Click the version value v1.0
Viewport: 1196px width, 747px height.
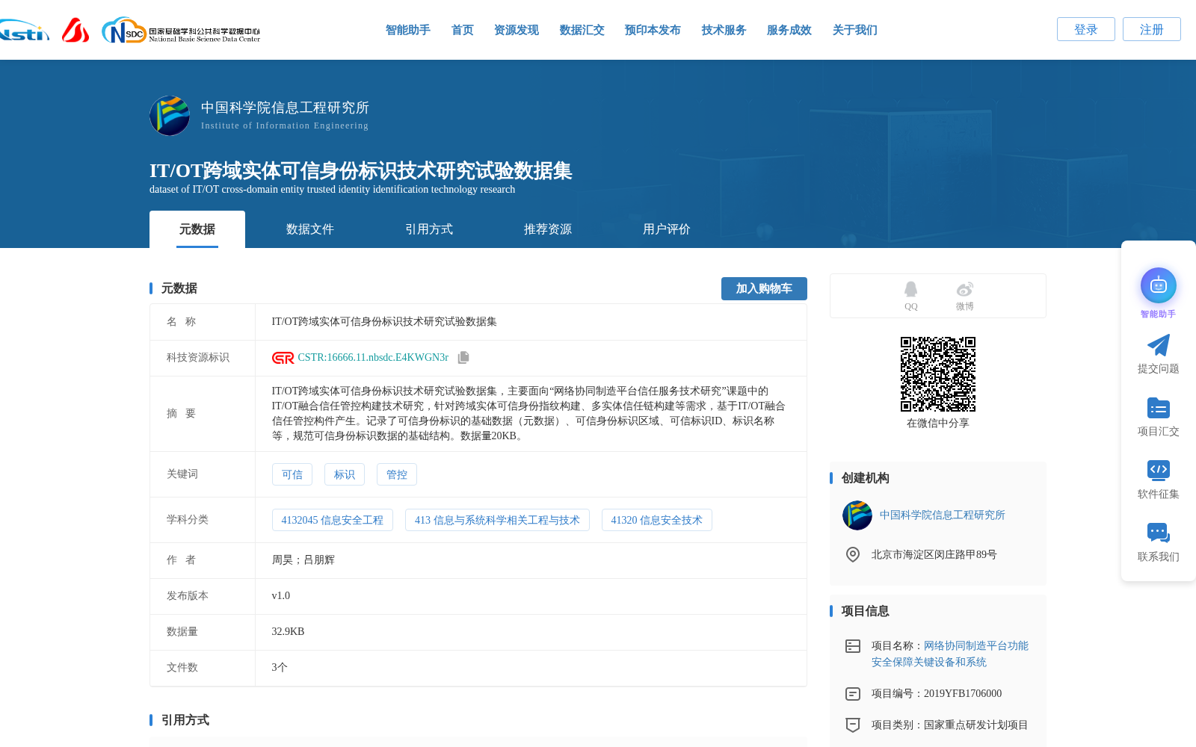281,596
